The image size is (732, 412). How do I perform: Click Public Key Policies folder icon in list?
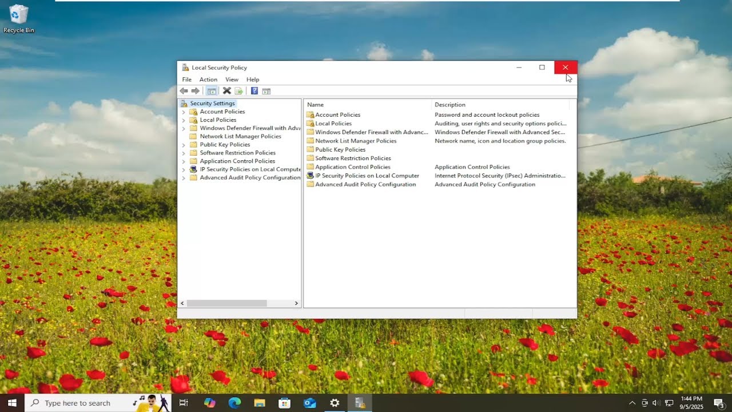(310, 150)
